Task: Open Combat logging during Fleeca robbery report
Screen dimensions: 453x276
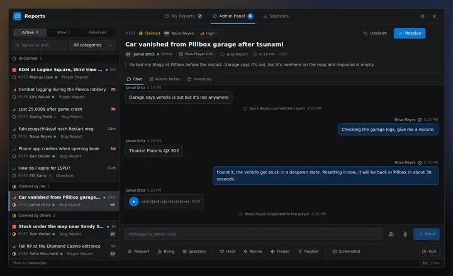Action: coord(64,93)
